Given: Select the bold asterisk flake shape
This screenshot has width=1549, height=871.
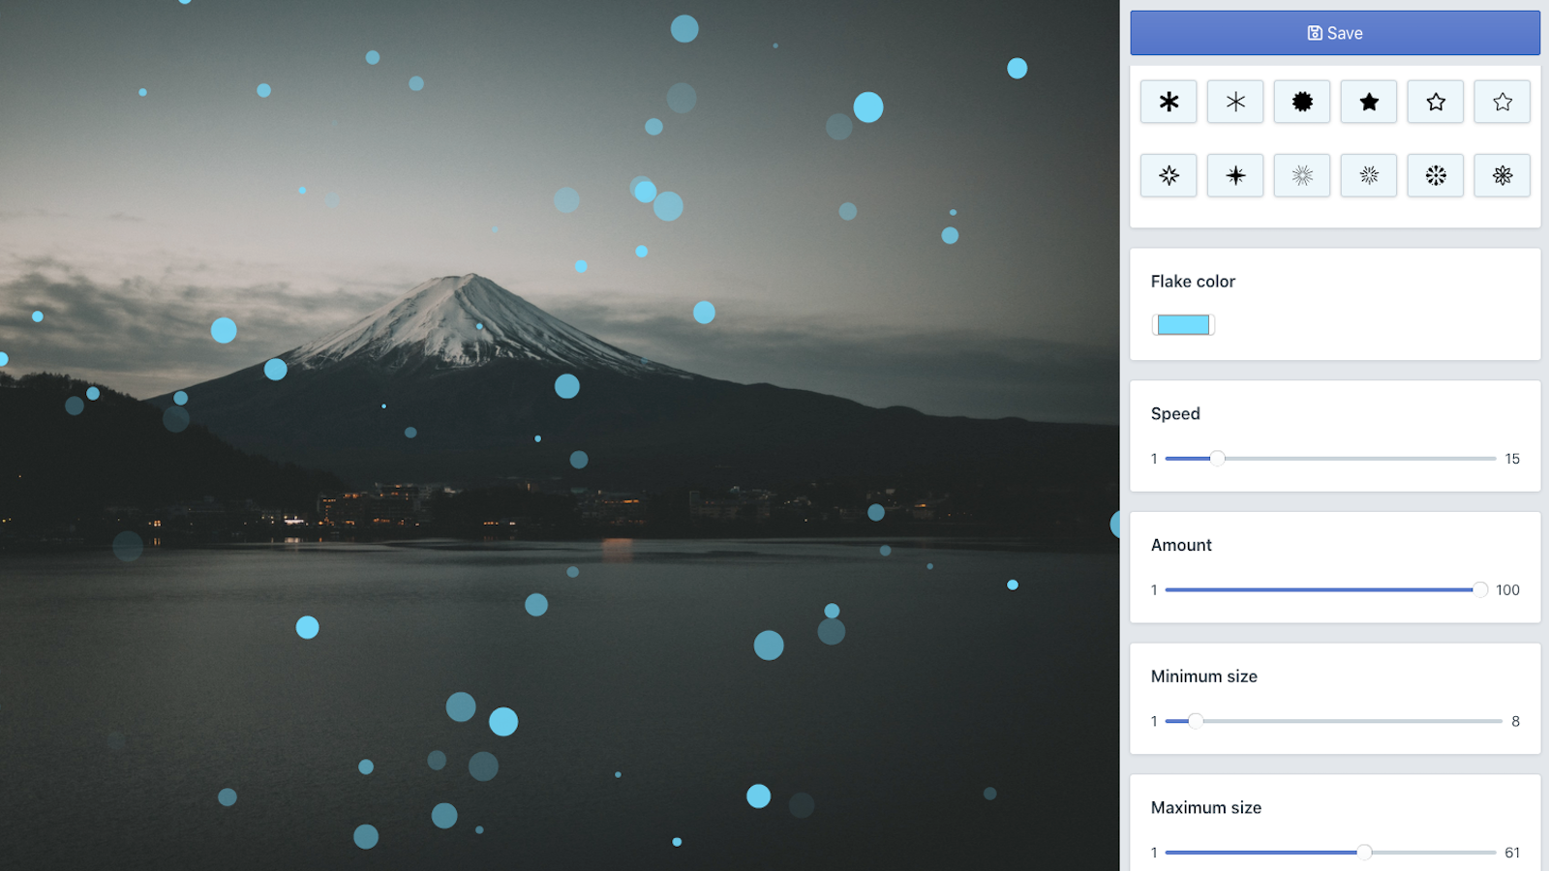Looking at the screenshot, I should tap(1169, 102).
